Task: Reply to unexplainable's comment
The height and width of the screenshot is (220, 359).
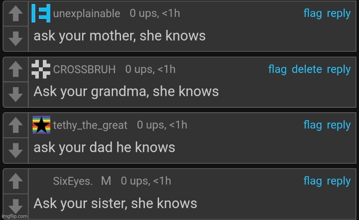Action: click(x=339, y=14)
